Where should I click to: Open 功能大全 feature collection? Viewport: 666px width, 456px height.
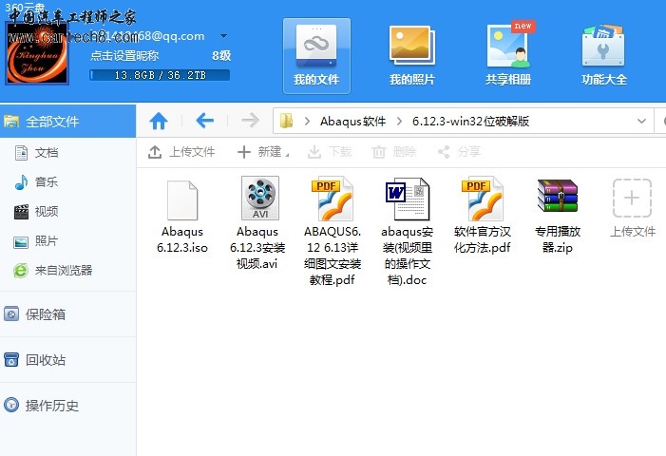pyautogui.click(x=604, y=55)
